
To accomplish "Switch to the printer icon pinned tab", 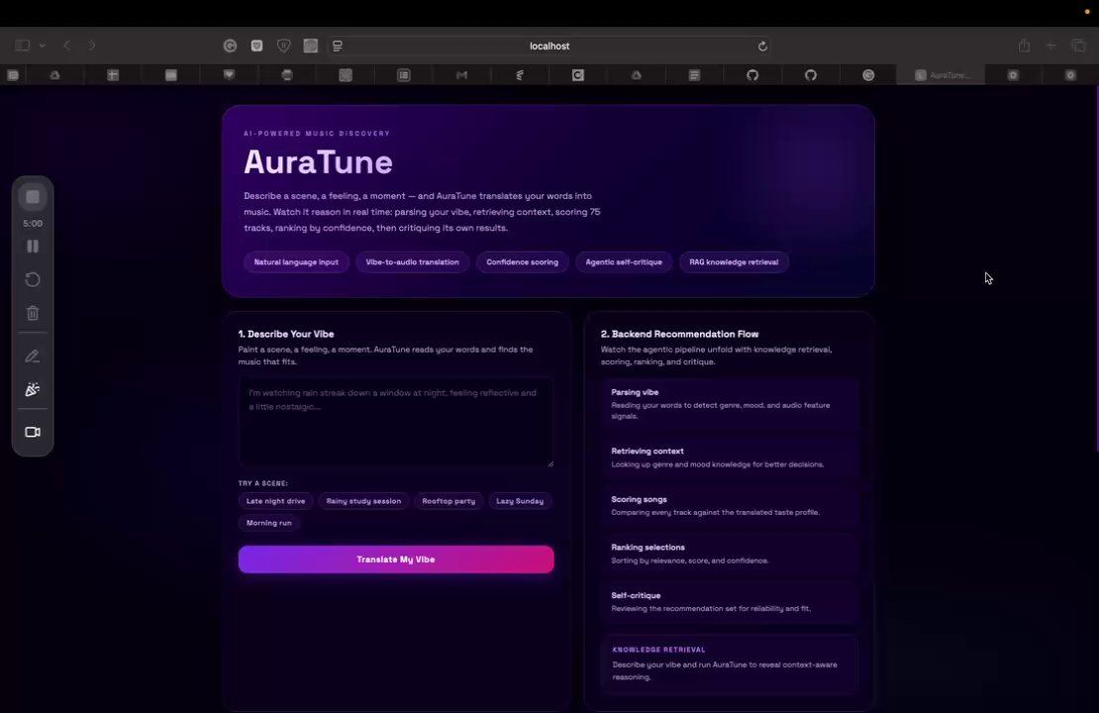I will [287, 75].
